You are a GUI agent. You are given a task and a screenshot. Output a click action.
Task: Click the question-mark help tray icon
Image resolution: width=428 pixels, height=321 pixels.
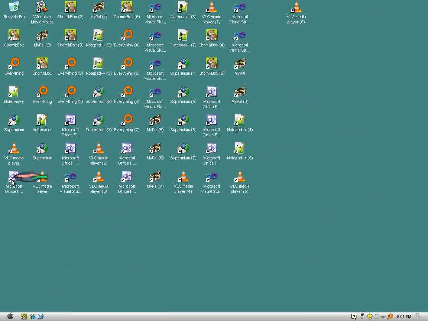354,317
